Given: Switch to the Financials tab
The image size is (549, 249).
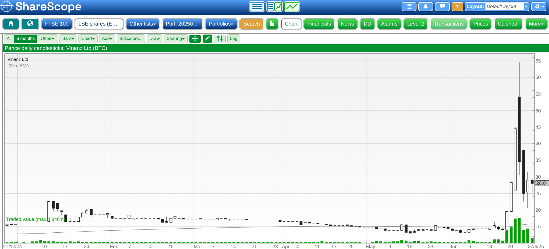Looking at the screenshot, I should click(x=319, y=24).
